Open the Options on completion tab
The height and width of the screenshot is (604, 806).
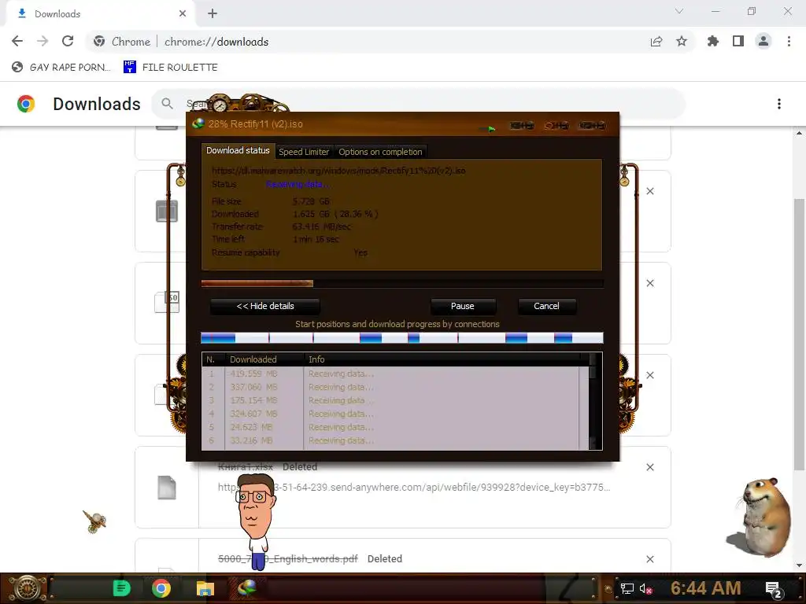pyautogui.click(x=380, y=152)
